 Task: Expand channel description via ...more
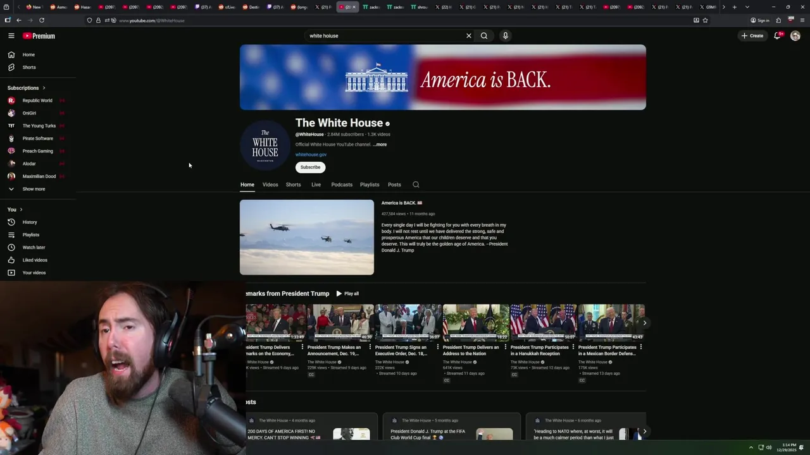pyautogui.click(x=380, y=145)
